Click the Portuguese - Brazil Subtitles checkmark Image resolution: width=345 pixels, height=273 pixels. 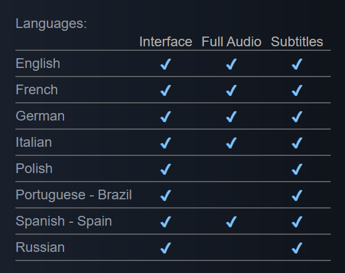tap(296, 196)
